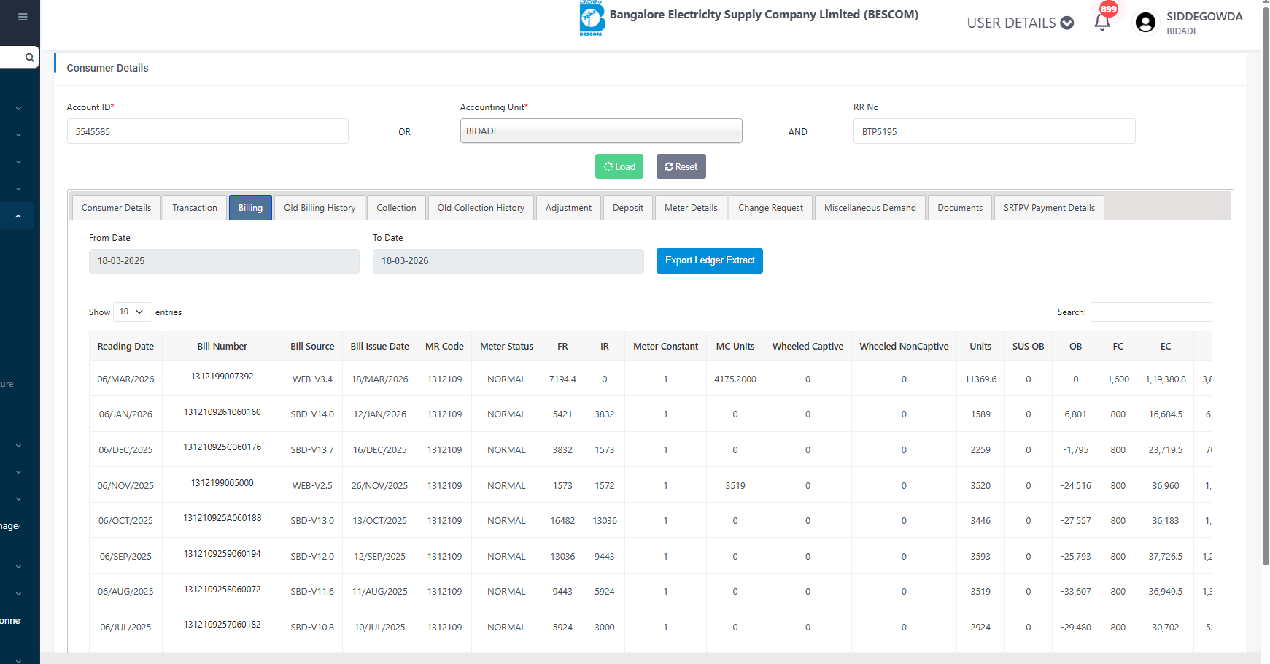Open the notifications bell icon
1270x664 pixels.
tap(1102, 22)
